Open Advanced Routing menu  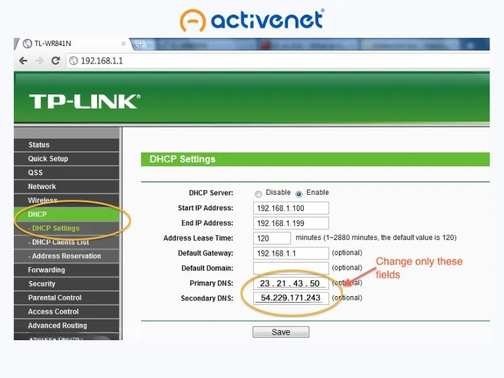[67, 326]
